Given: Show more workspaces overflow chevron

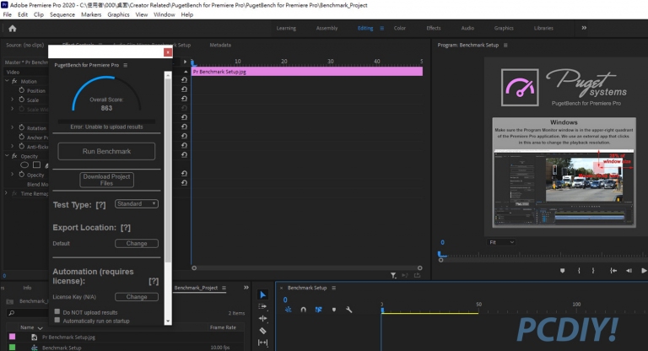Looking at the screenshot, I should click(x=584, y=28).
